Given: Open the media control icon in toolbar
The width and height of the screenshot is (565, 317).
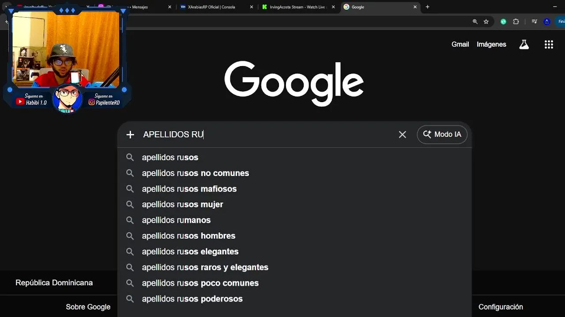Looking at the screenshot, I should click(x=534, y=22).
